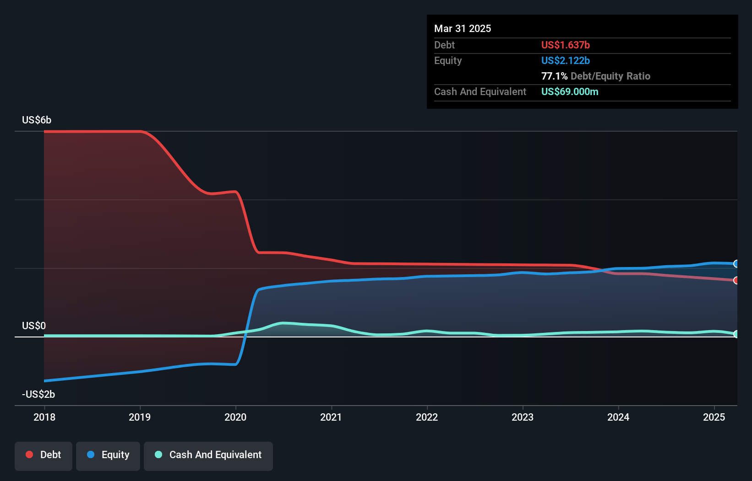The image size is (752, 481).
Task: Click the US$6b y-axis label
Action: pyautogui.click(x=37, y=120)
